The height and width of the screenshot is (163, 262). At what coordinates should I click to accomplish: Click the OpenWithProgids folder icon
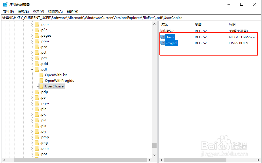pos(42,81)
